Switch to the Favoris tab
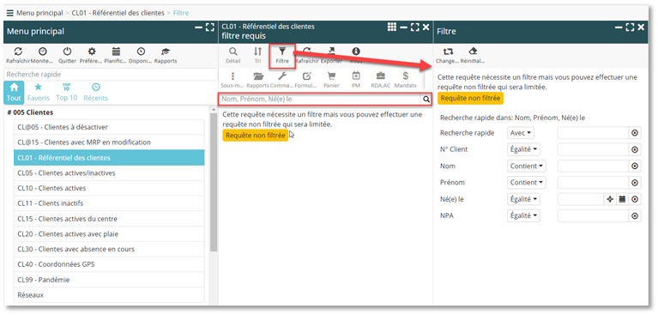Screen dimensions: 658x315 tap(39, 92)
